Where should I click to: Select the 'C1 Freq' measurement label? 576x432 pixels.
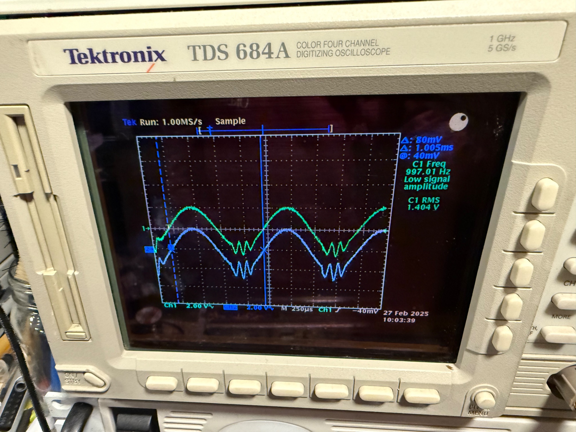point(429,164)
